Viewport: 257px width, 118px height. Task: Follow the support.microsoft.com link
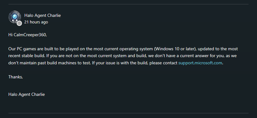[200, 63]
